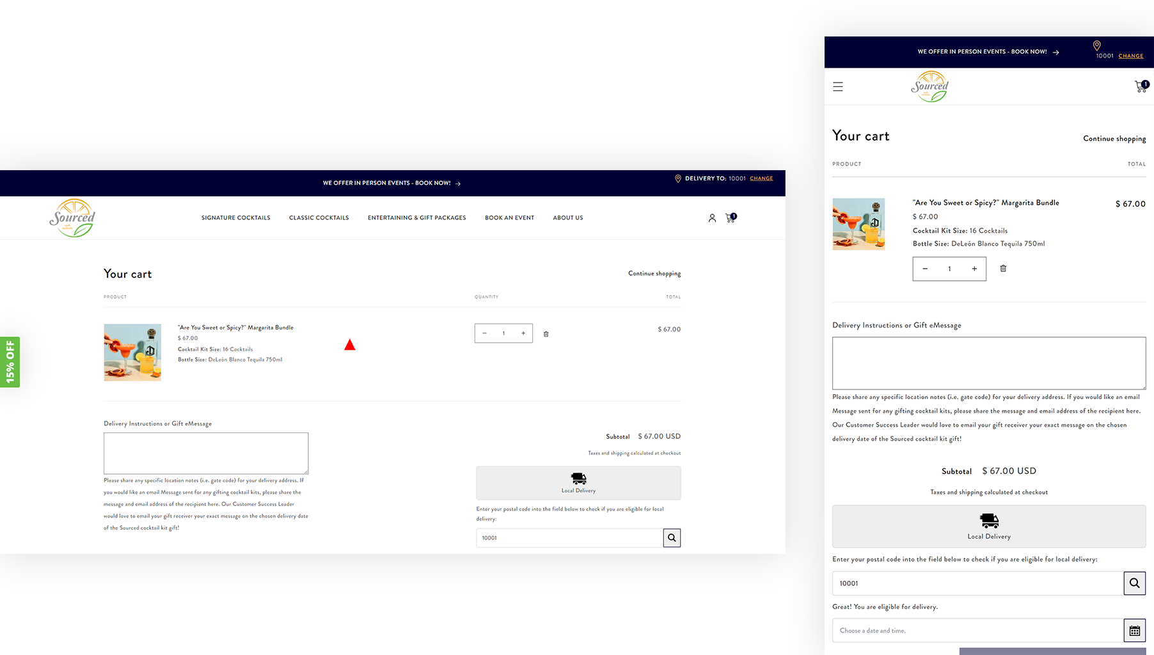Open the 15% OFF side tab
The width and height of the screenshot is (1154, 655).
(x=10, y=362)
